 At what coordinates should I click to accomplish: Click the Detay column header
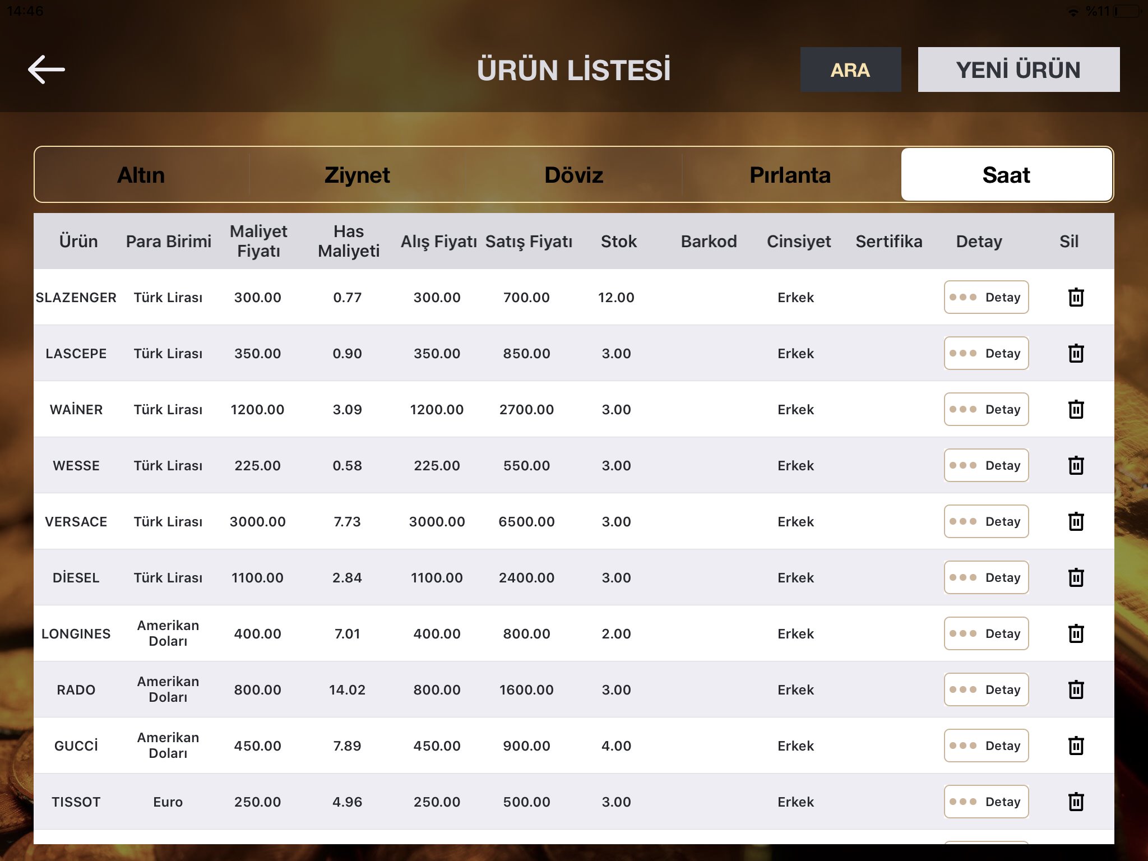(979, 242)
